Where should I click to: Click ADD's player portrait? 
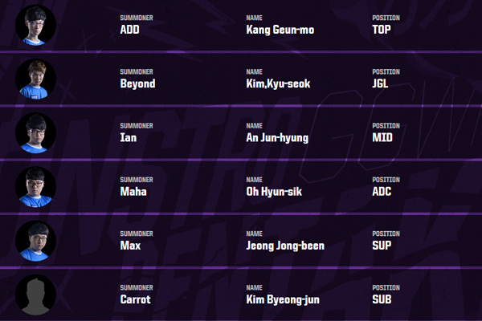(x=35, y=25)
